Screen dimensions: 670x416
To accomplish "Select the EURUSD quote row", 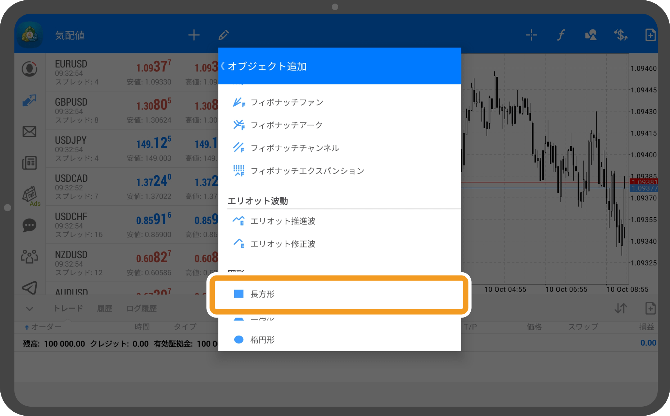I will pos(108,72).
